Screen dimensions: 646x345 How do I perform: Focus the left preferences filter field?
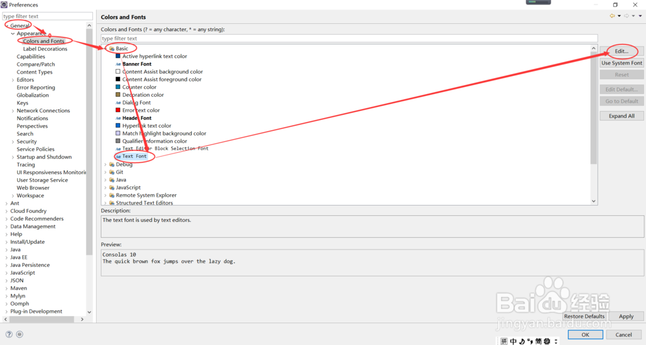coord(47,16)
